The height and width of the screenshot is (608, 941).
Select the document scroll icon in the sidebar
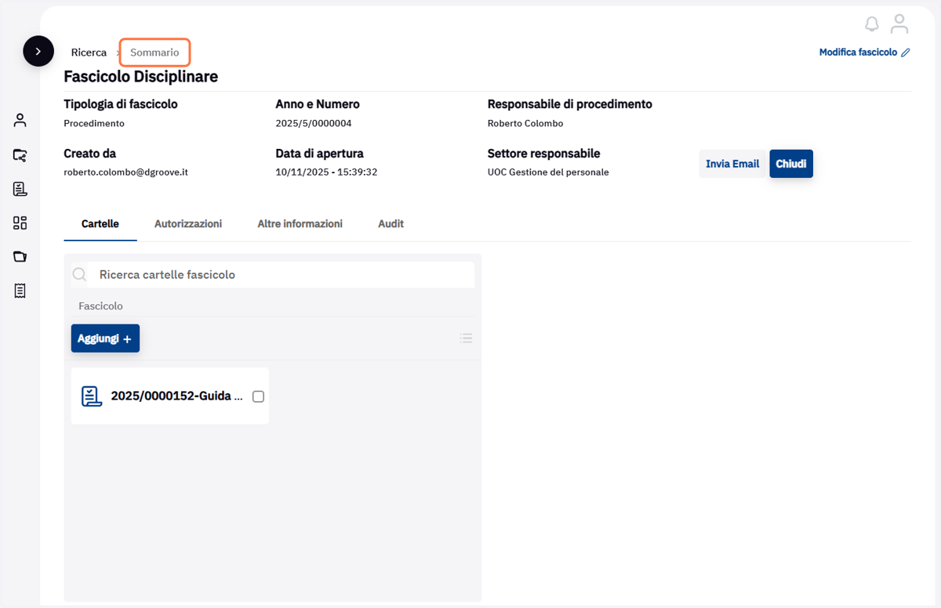pos(20,189)
